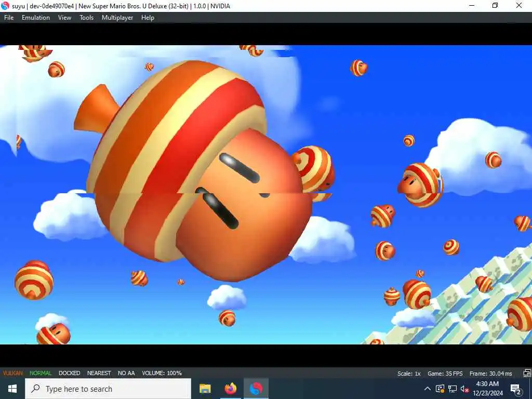
Task: Toggle DOCKED mode in status bar
Action: (x=69, y=373)
